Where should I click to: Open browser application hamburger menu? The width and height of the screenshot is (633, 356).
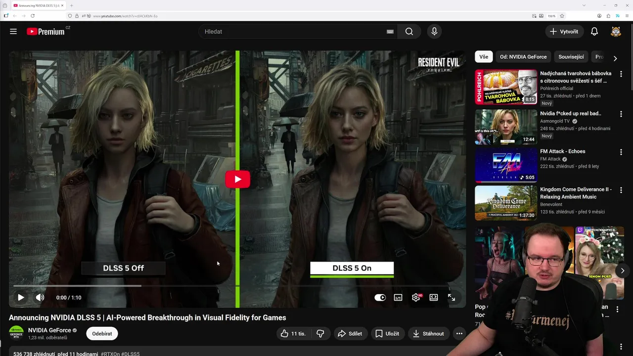(x=626, y=16)
